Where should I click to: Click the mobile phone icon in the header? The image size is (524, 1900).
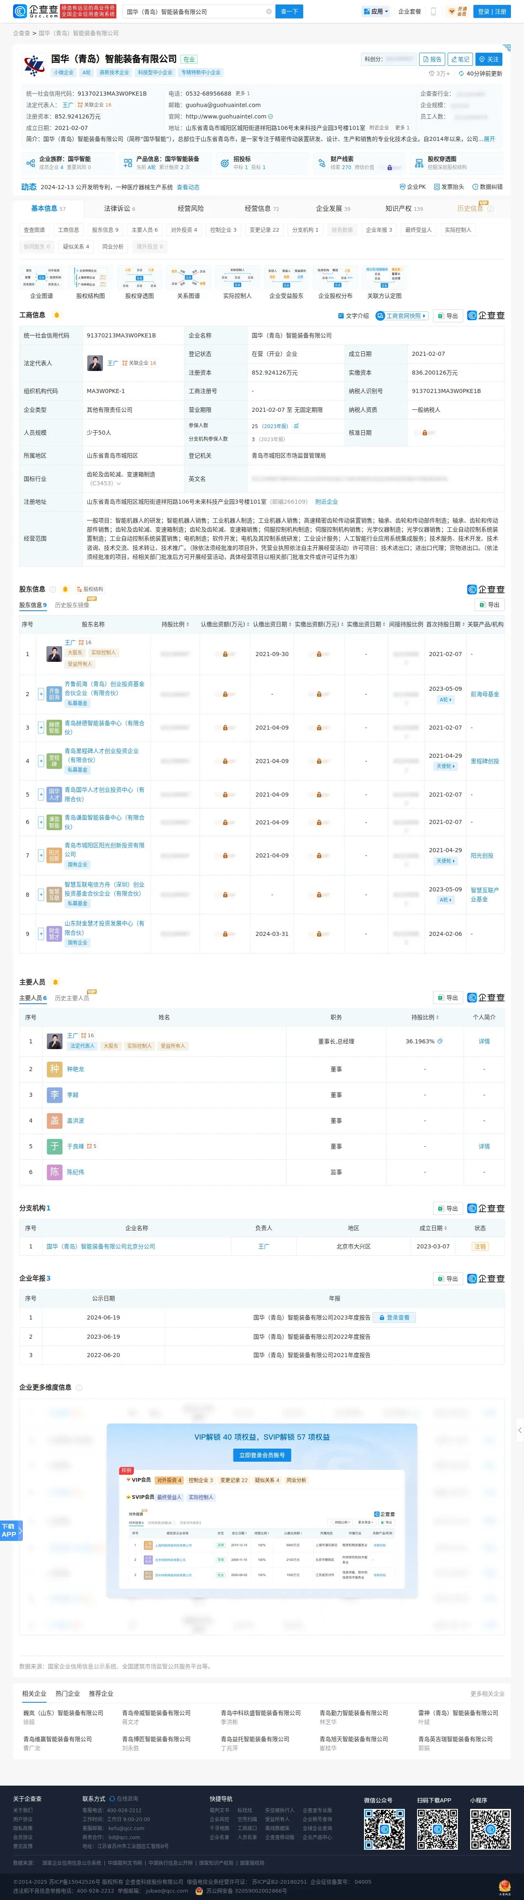(x=433, y=12)
